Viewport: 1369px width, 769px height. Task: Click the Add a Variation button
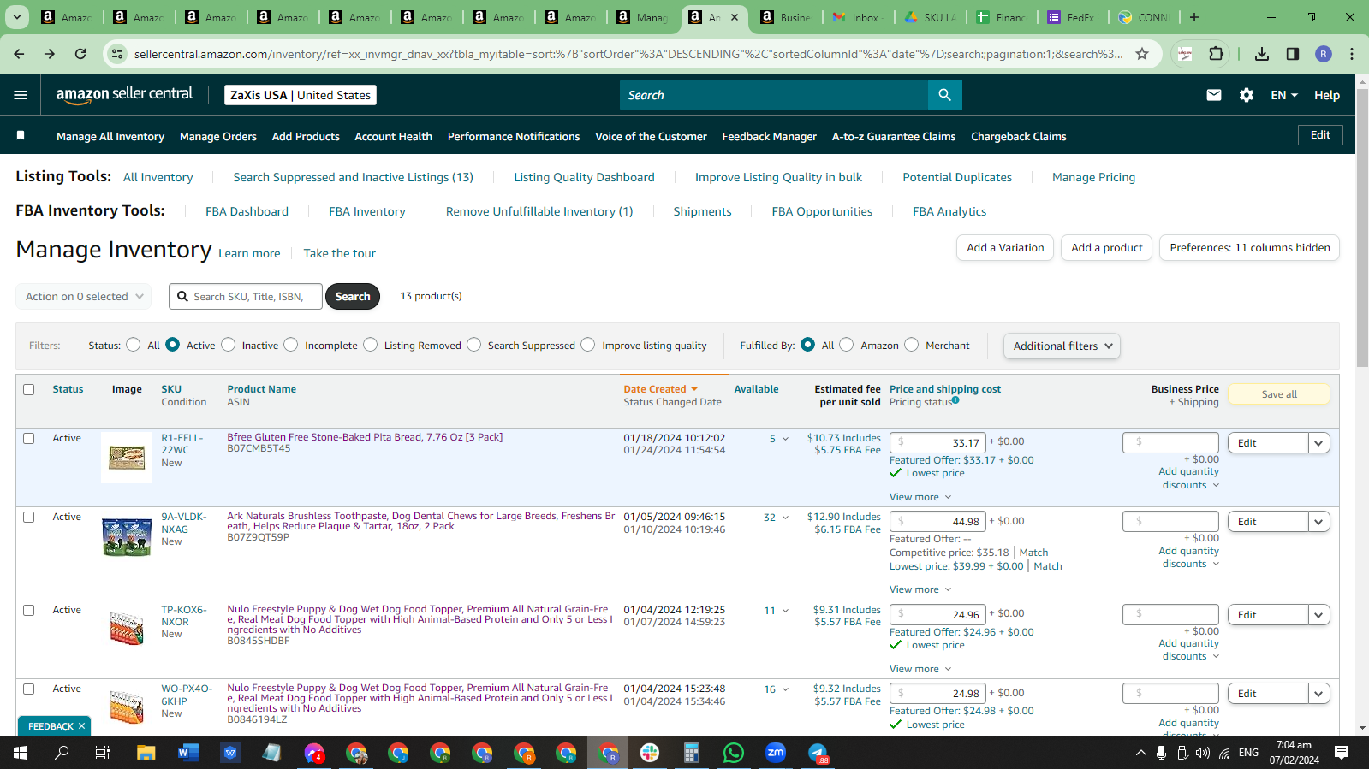point(1005,248)
